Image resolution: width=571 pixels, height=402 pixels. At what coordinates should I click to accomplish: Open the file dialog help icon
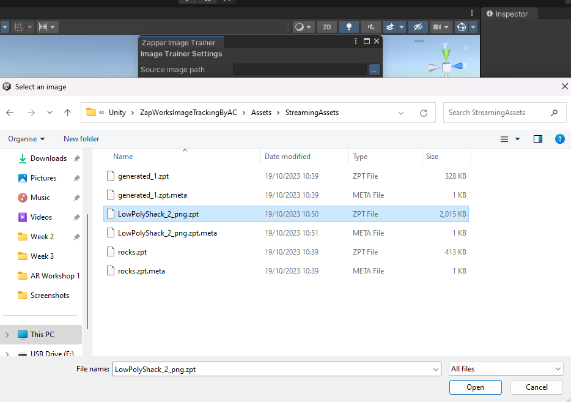[559, 139]
